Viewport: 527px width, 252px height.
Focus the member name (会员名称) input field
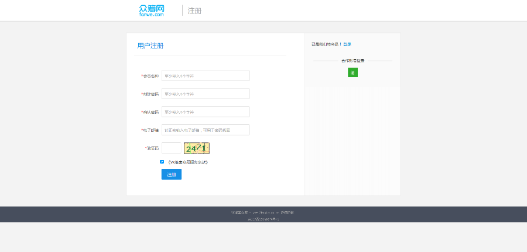coord(206,76)
